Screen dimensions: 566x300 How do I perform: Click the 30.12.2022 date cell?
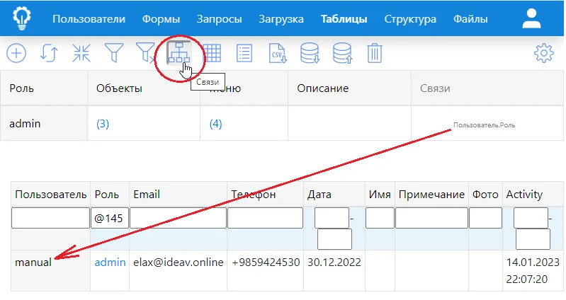(334, 270)
